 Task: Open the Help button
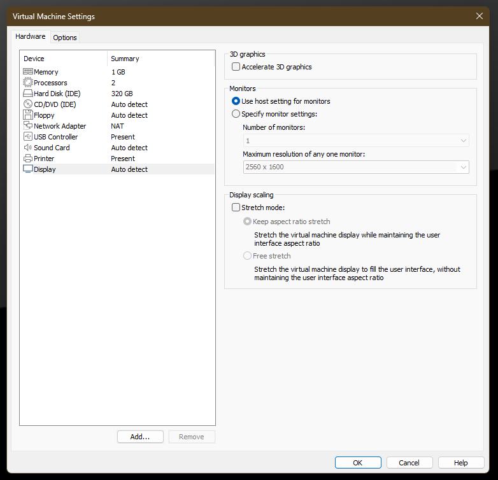click(461, 463)
